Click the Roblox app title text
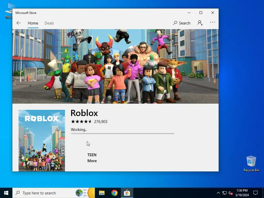 tap(84, 113)
